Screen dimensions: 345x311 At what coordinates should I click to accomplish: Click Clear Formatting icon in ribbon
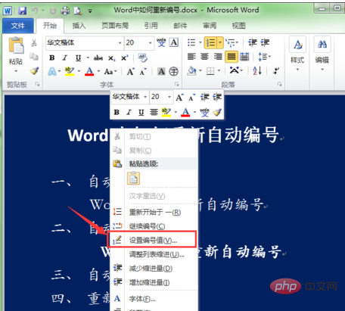pos(142,58)
